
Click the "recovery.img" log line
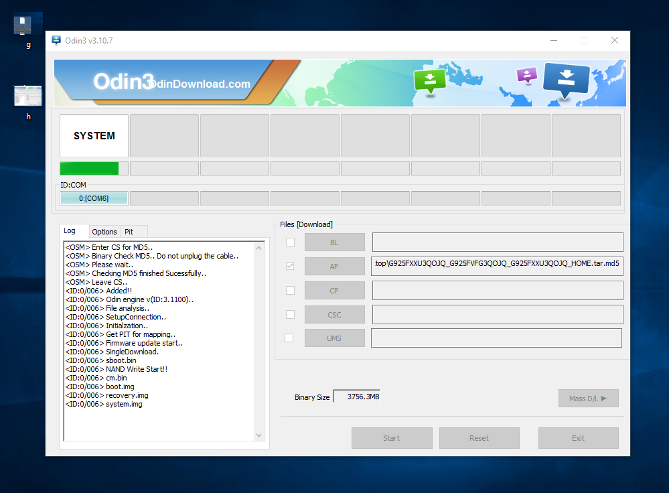click(x=106, y=395)
